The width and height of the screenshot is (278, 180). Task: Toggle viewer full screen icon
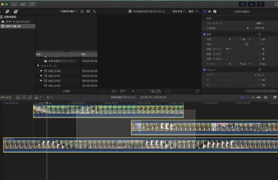198,91
